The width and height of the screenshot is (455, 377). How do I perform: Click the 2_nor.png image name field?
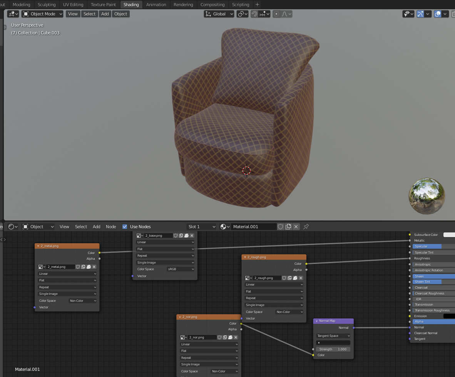point(203,337)
